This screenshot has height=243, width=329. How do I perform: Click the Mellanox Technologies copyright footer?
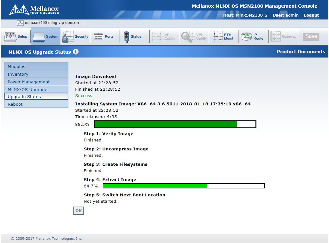pos(47,239)
